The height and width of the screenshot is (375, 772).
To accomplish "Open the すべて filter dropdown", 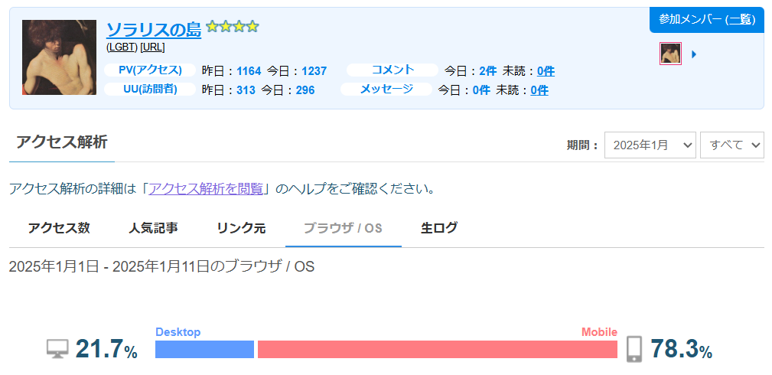I will [x=731, y=145].
